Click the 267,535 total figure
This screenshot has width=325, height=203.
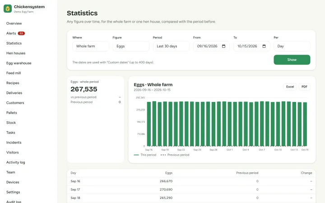[x=84, y=89]
